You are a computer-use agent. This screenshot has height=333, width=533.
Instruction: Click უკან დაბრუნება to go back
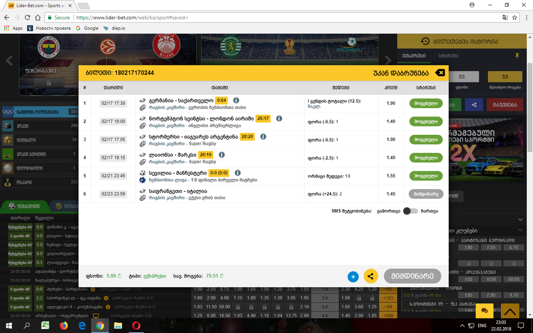click(x=401, y=73)
